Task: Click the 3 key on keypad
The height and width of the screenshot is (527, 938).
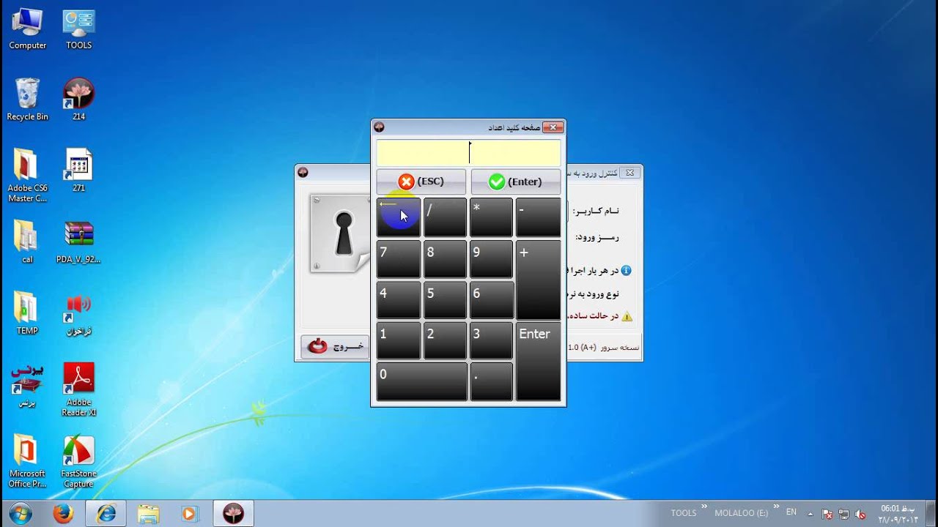Action: [491, 340]
